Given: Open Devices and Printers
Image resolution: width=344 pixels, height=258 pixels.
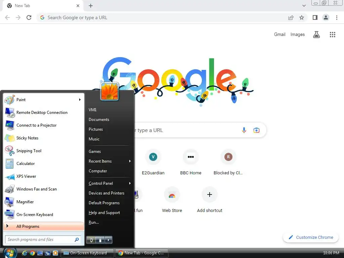Looking at the screenshot, I should [106, 193].
